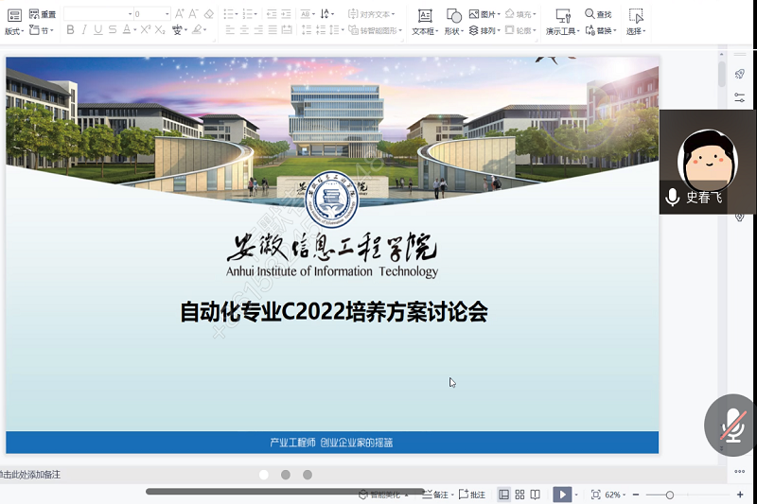The width and height of the screenshot is (757, 504).
Task: Open the 形状 shapes gallery
Action: [x=453, y=22]
